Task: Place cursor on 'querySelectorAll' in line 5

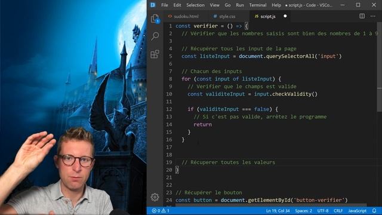Action: [290, 56]
